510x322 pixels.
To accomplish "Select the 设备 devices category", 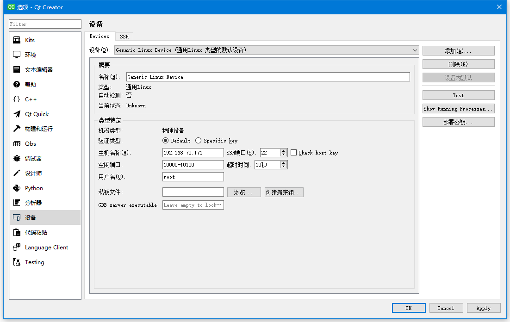I will (45, 217).
